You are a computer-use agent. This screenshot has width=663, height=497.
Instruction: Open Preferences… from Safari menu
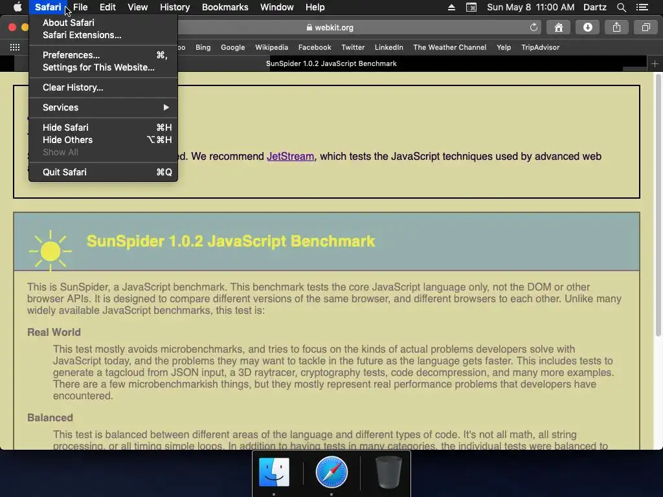coord(103,55)
